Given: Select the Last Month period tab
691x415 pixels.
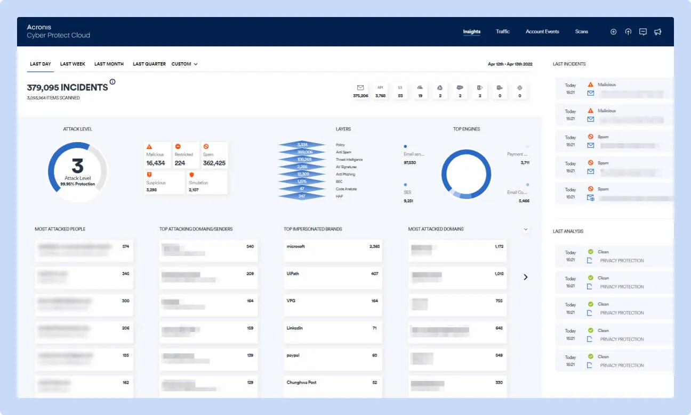Looking at the screenshot, I should point(109,64).
